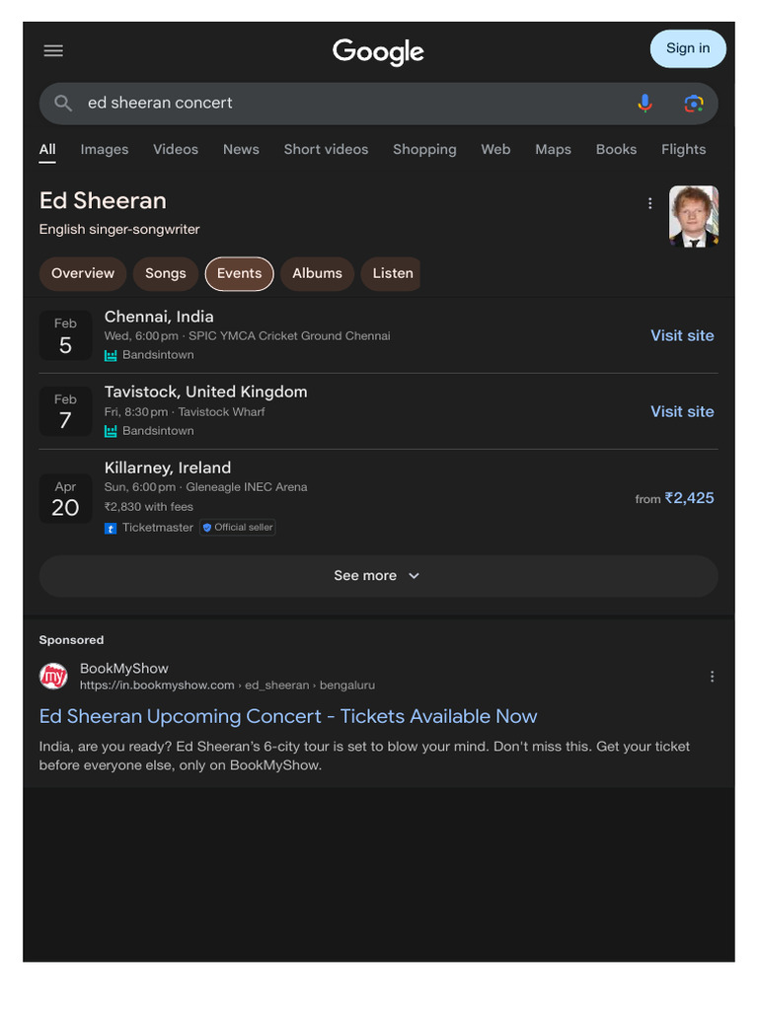
Task: Switch to the News tab
Action: click(x=241, y=149)
